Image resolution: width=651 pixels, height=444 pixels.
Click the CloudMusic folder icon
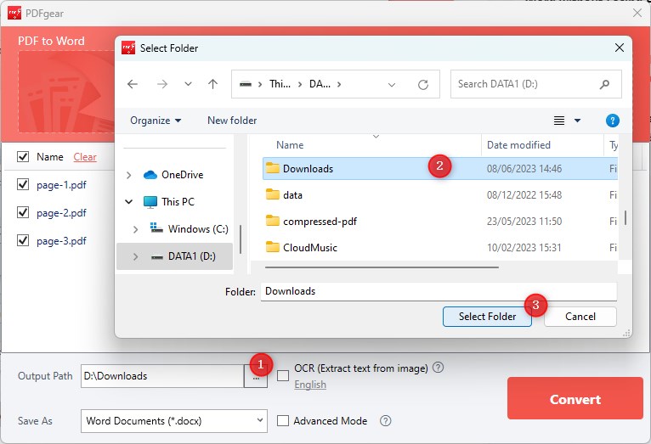click(272, 247)
